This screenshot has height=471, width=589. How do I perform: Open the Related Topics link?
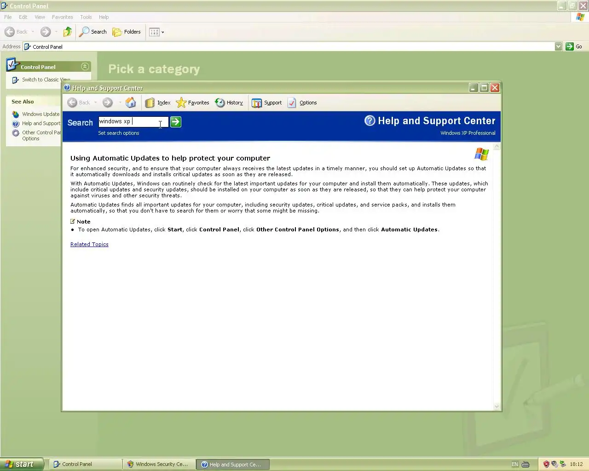(x=89, y=244)
